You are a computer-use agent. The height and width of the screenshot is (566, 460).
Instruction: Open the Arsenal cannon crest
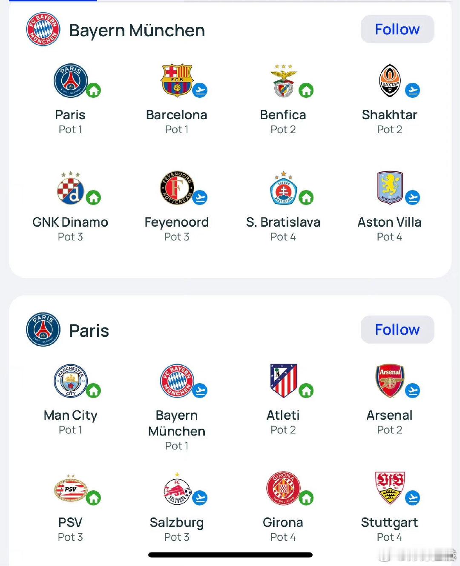(390, 381)
